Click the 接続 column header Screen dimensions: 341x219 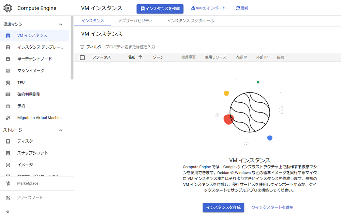pos(281,57)
